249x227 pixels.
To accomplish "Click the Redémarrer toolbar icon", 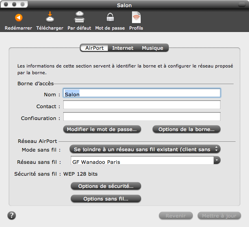I will (18, 18).
